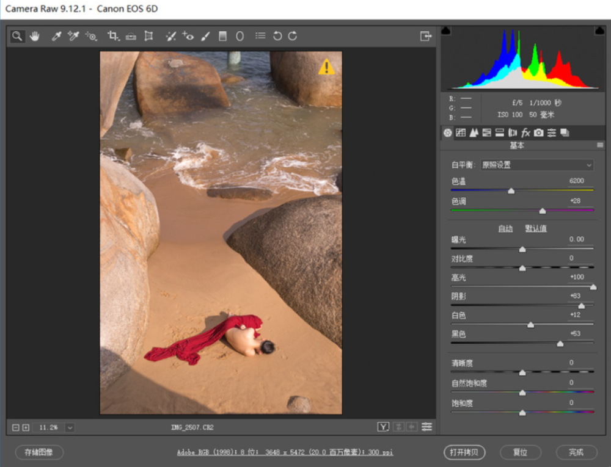Select the Adjustment Brush tool
611x467 pixels.
click(x=205, y=37)
